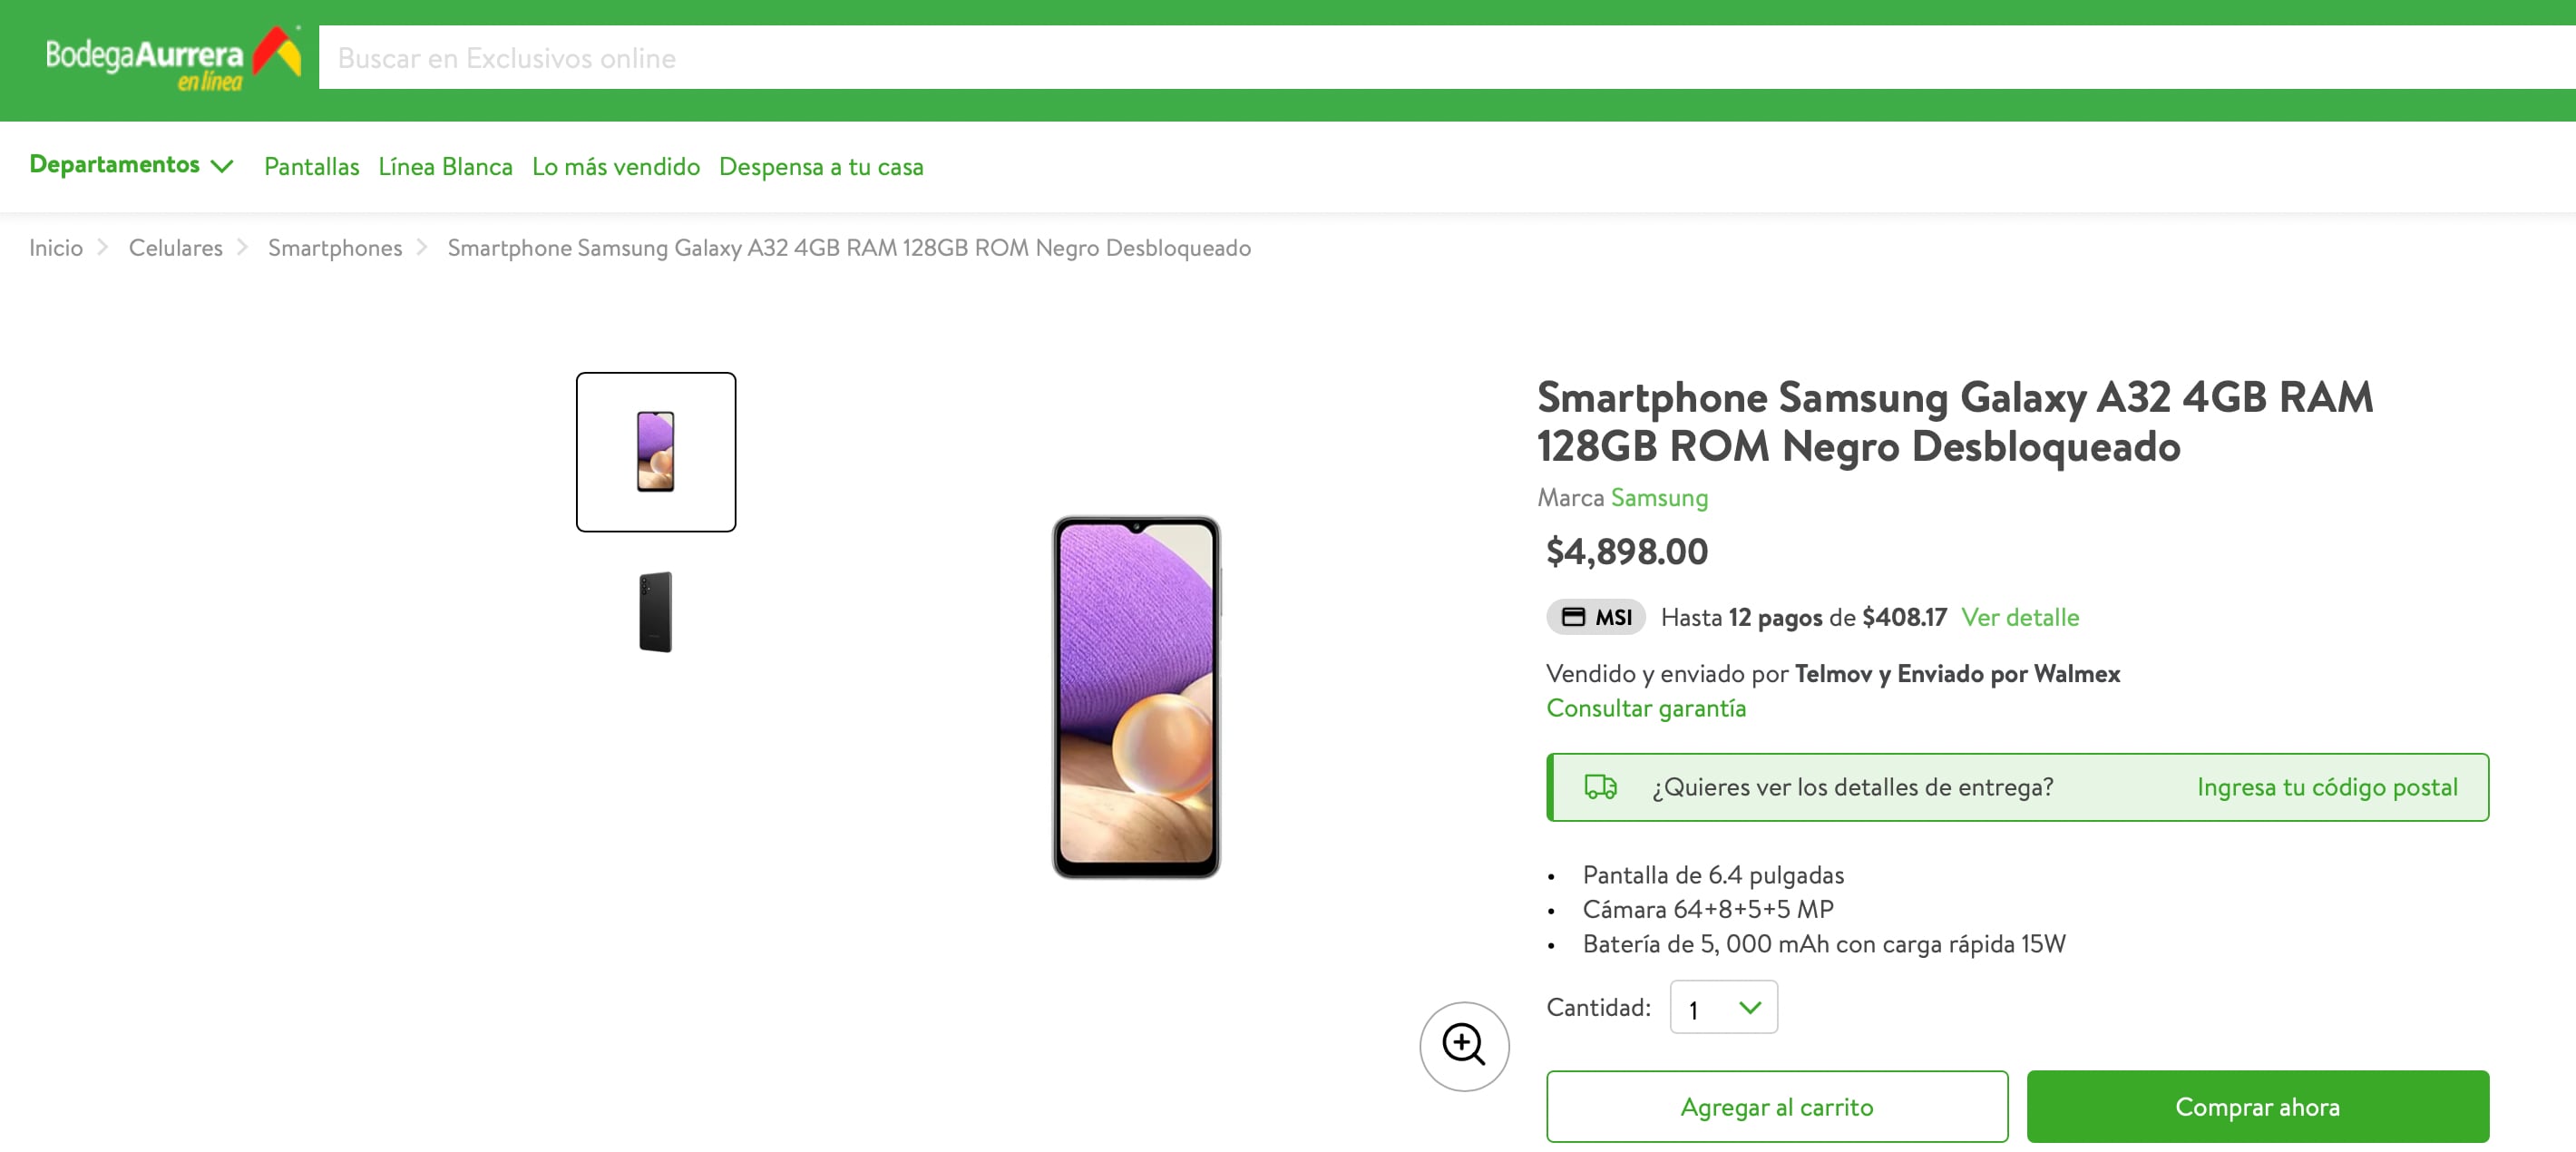The width and height of the screenshot is (2576, 1152).
Task: Focus the Buscar en Exclusivos online field
Action: [1400, 58]
